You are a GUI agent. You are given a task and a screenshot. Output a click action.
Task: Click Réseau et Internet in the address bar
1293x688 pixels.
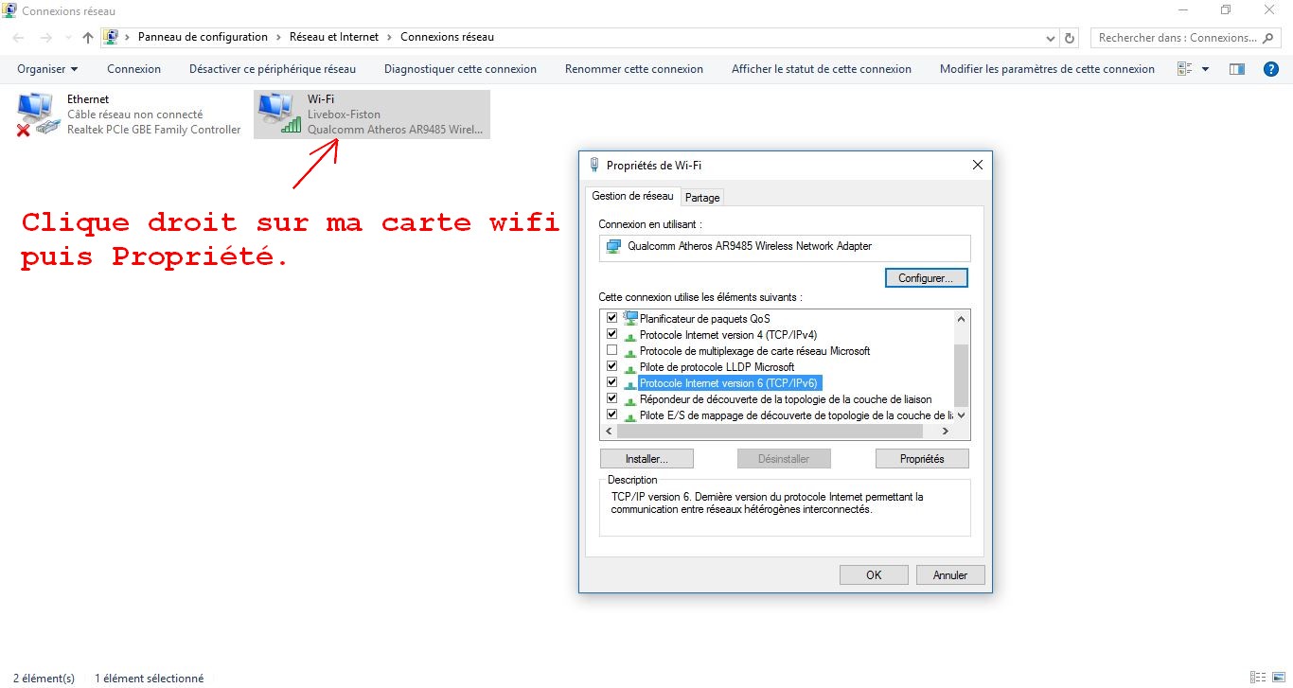[x=334, y=38]
